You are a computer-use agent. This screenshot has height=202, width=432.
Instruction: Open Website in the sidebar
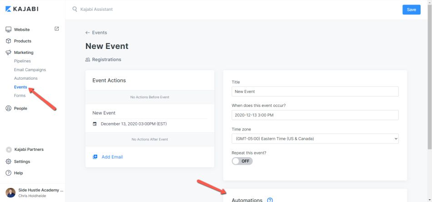coord(22,29)
